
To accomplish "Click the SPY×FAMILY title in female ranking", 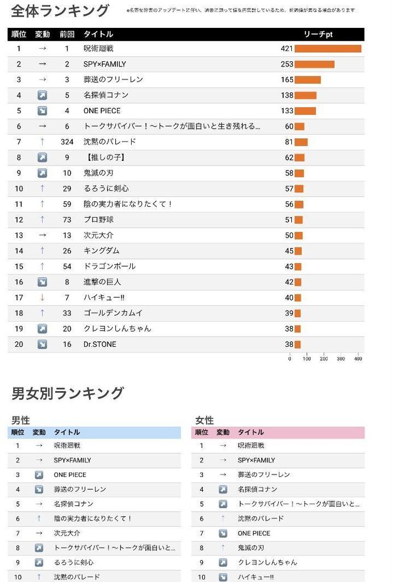I will [256, 460].
